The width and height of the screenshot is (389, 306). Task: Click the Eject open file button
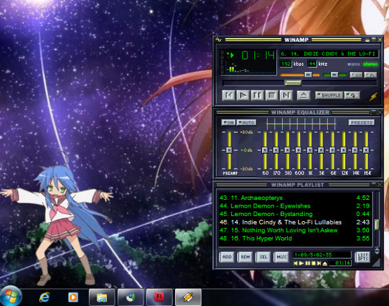303,95
